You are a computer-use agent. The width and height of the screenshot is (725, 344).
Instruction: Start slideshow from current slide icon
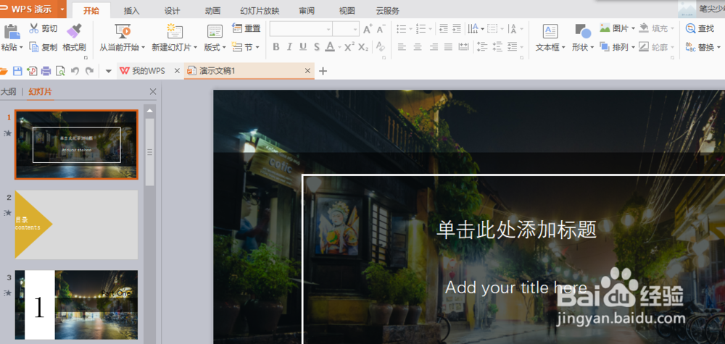[x=122, y=31]
